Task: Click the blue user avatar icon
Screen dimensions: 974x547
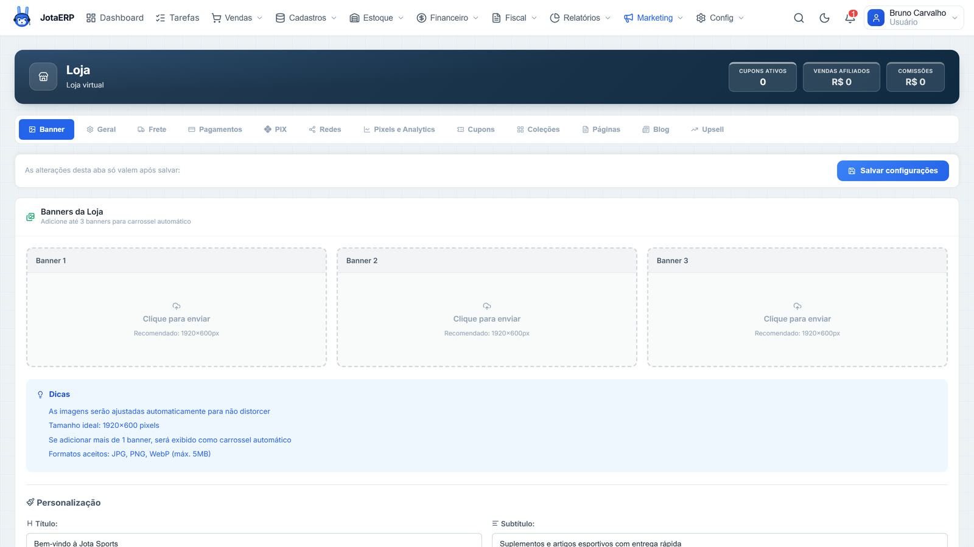Action: (875, 18)
